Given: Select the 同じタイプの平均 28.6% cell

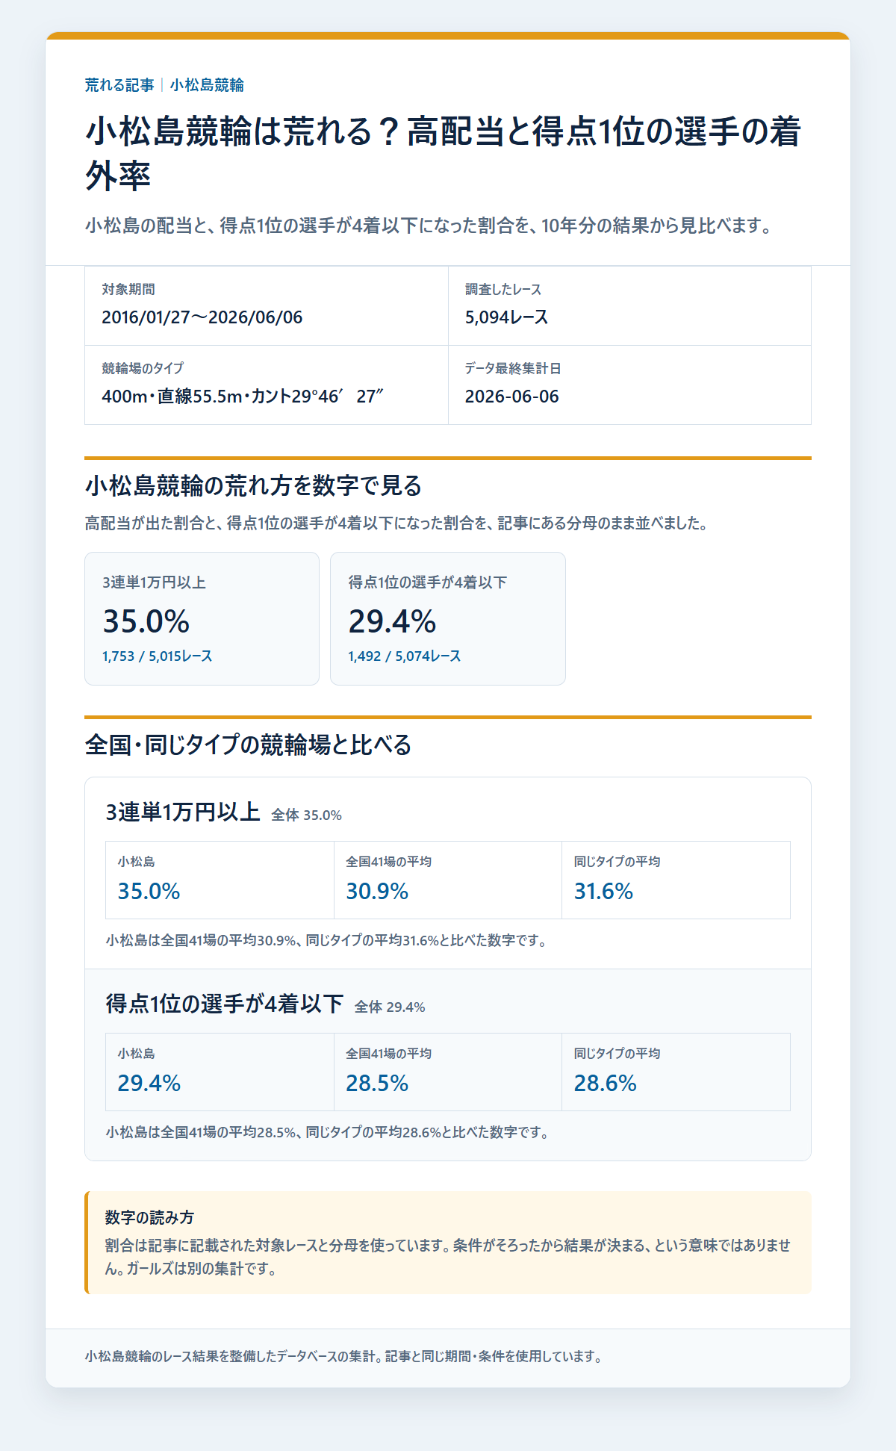Looking at the screenshot, I should [676, 1072].
